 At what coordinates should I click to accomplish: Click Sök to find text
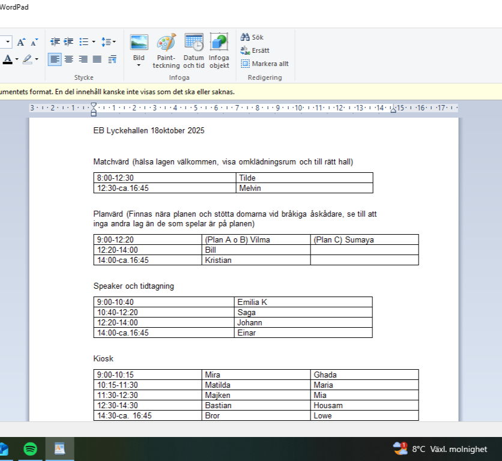coord(252,37)
